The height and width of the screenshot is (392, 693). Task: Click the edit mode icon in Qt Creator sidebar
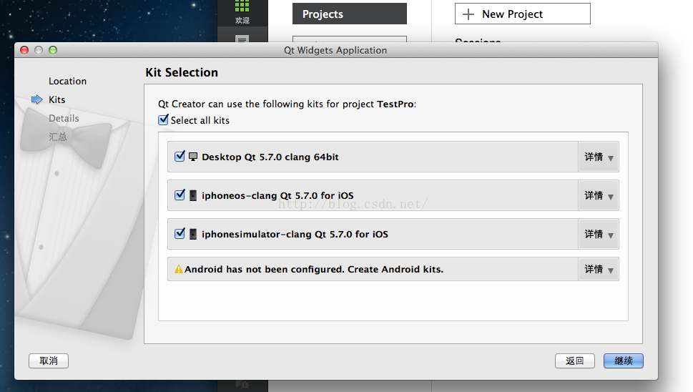click(x=242, y=39)
